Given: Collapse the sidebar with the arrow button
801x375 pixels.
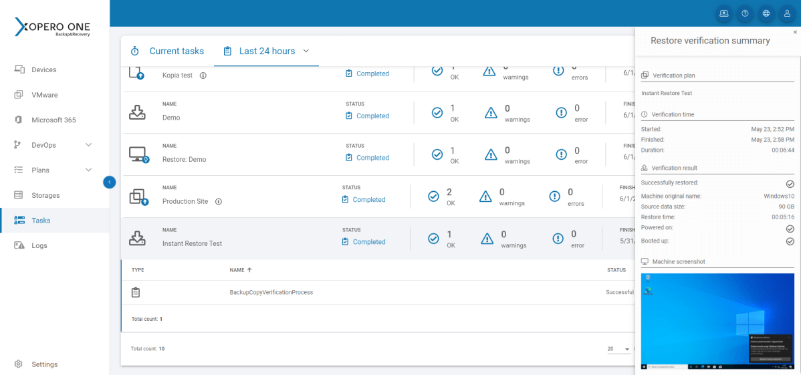Looking at the screenshot, I should tap(110, 182).
